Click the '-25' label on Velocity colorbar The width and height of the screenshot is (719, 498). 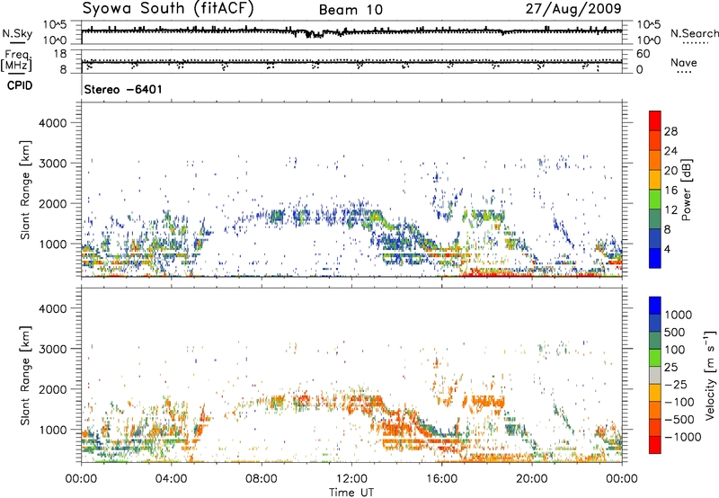(x=675, y=385)
